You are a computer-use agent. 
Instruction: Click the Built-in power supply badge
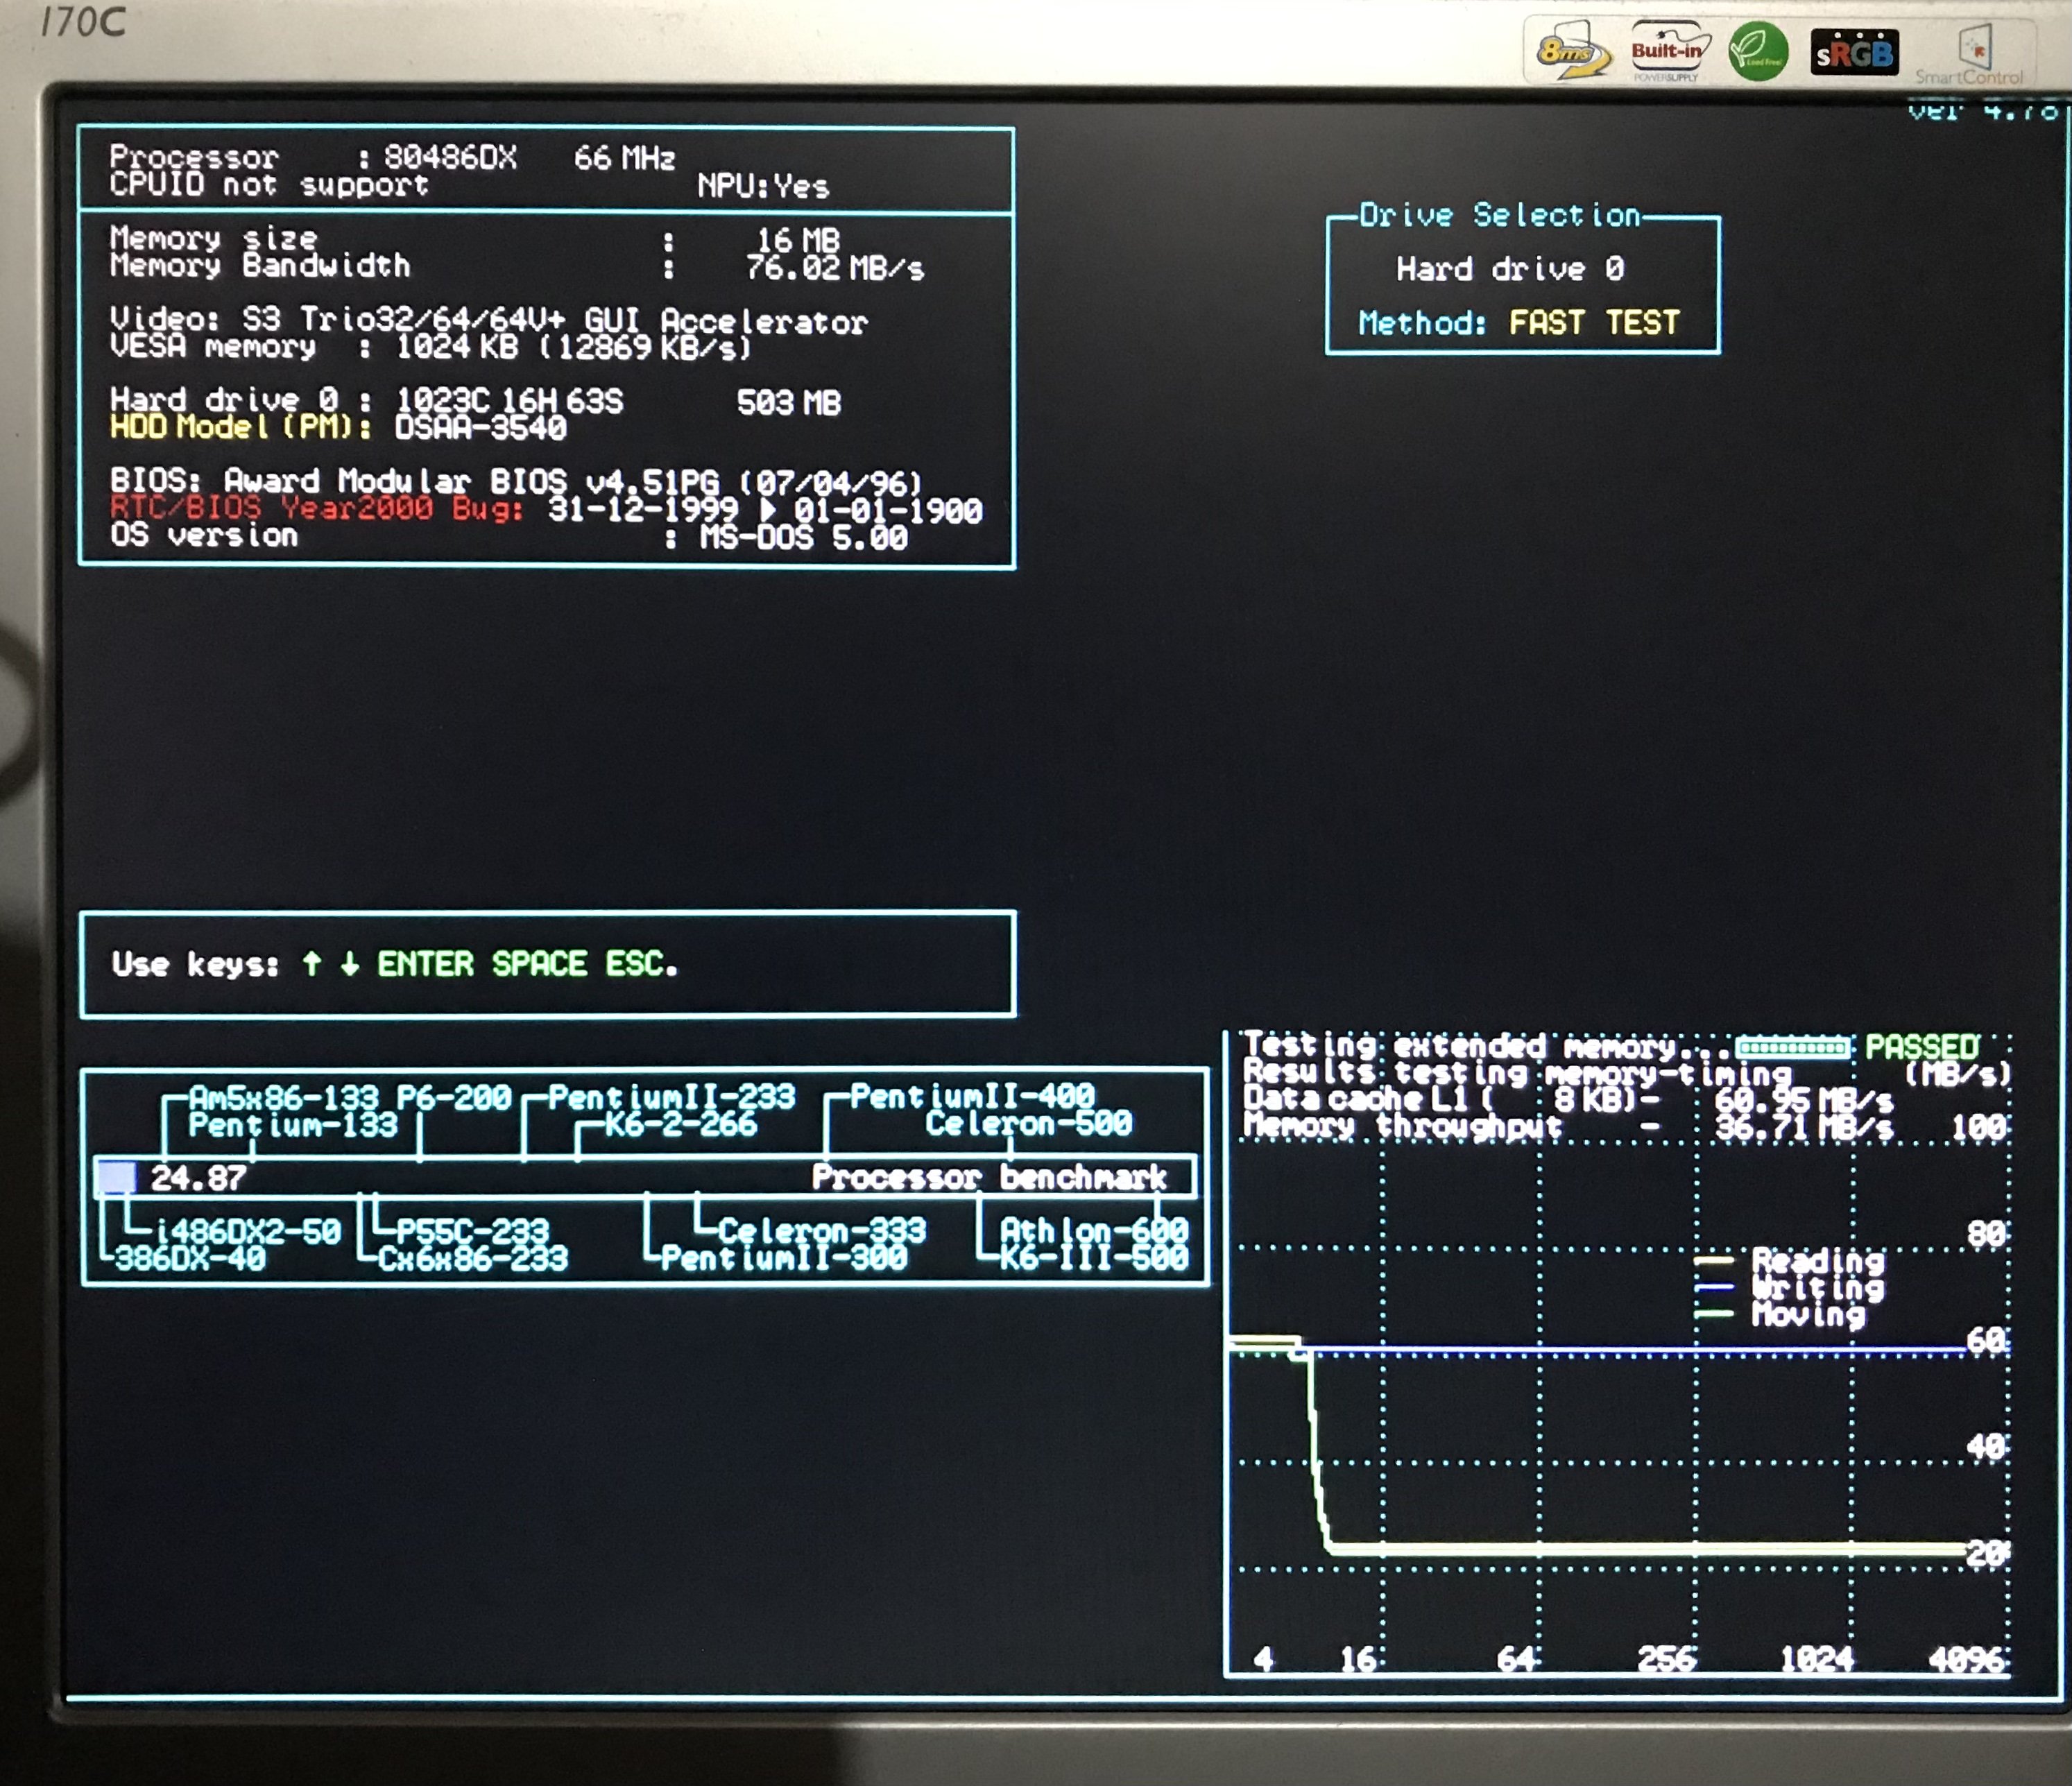coord(1667,51)
